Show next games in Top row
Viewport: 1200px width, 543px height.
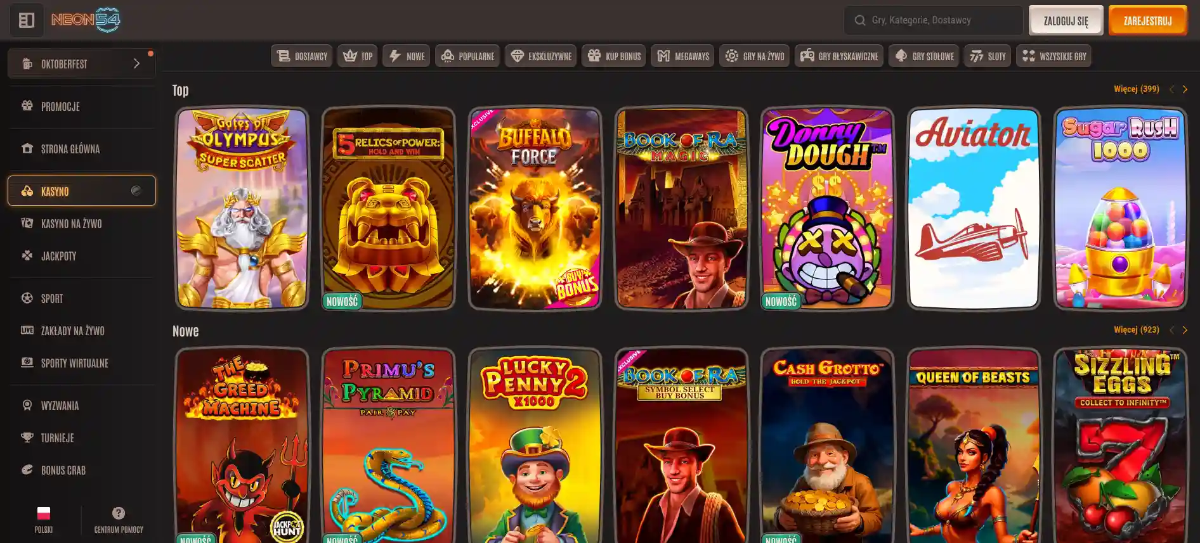click(1185, 89)
